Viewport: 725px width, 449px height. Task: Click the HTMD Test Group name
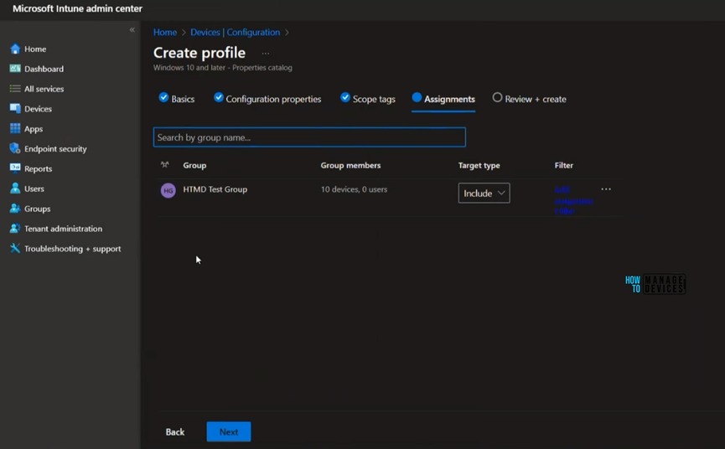coord(215,189)
